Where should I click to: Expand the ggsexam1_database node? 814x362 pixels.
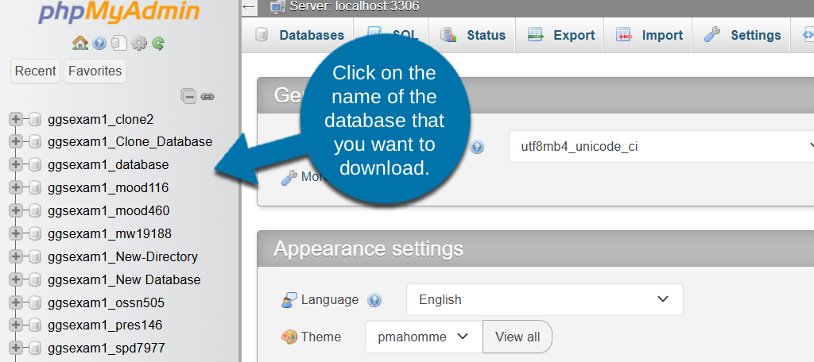14,165
